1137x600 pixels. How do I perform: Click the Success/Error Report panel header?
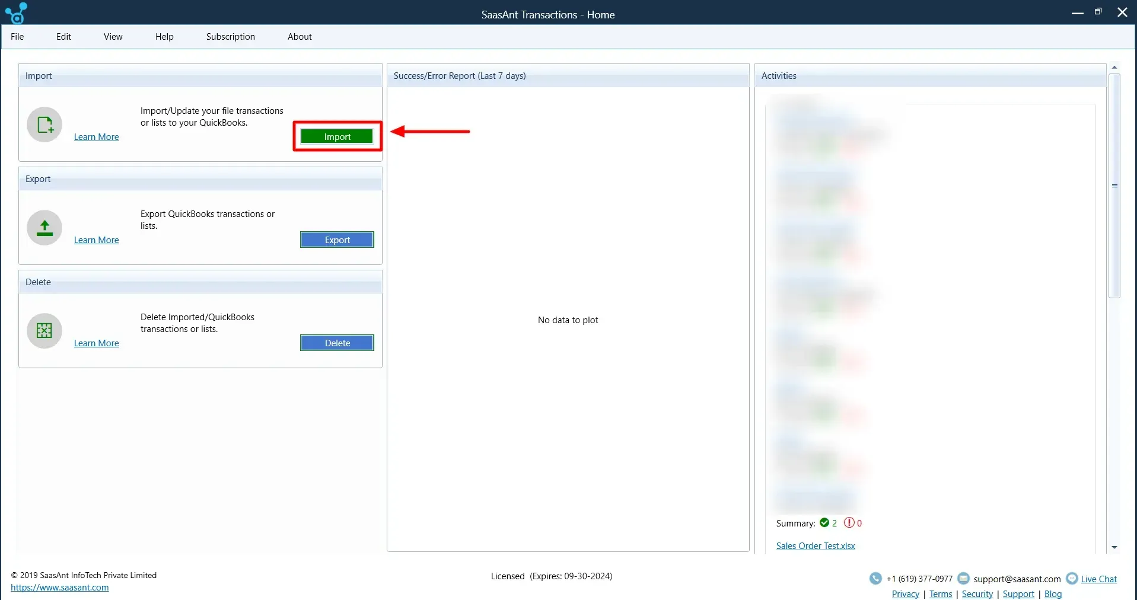pyautogui.click(x=568, y=76)
